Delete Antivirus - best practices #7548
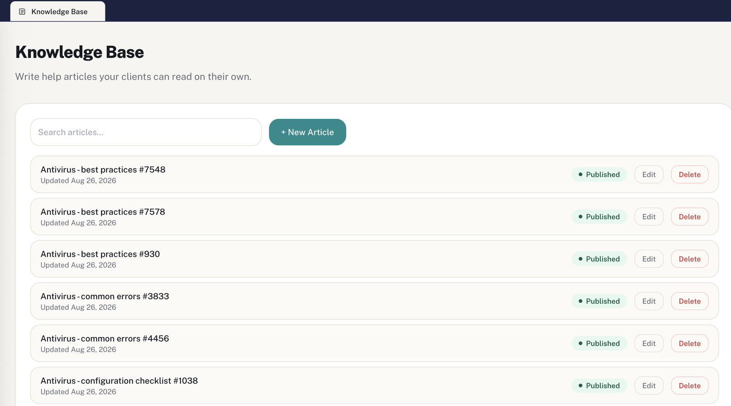This screenshot has width=731, height=406. (x=689, y=174)
